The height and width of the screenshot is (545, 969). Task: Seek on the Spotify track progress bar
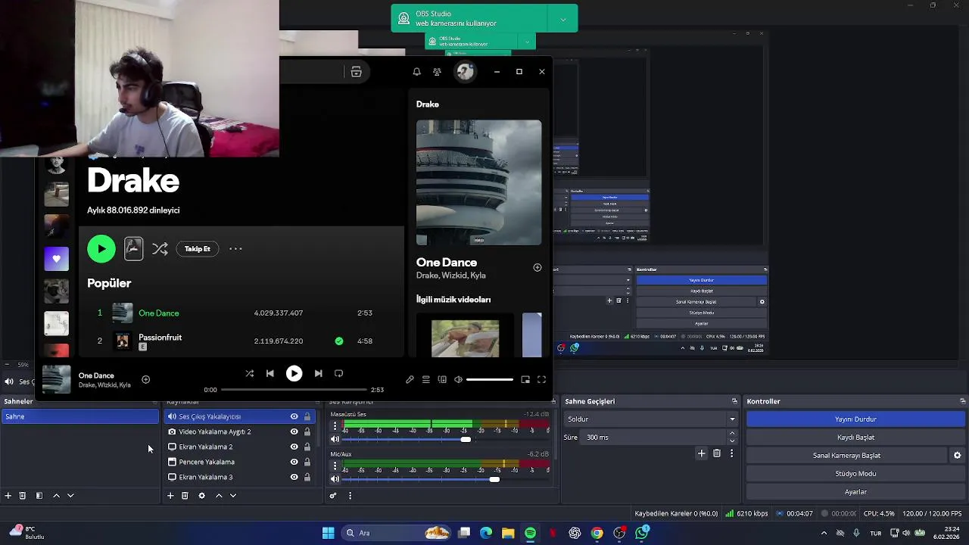[x=292, y=389]
